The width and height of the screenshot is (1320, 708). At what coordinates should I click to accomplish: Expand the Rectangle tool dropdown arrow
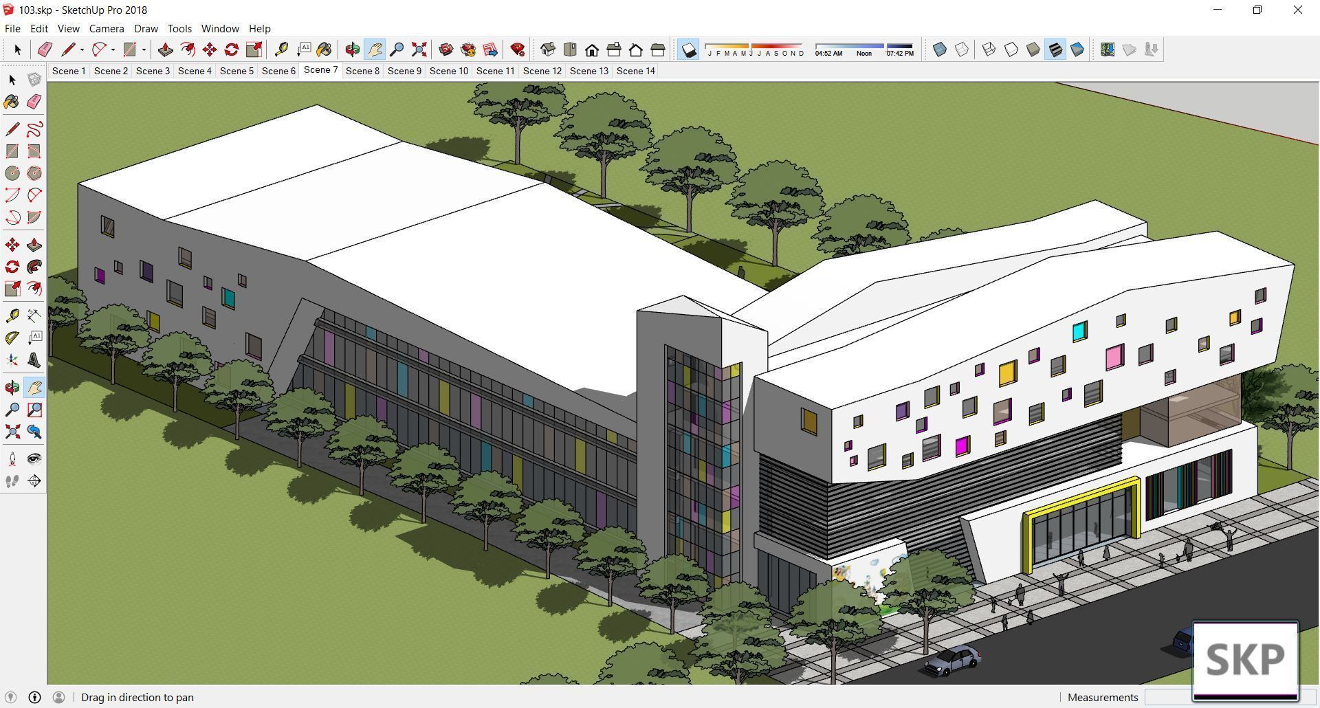pyautogui.click(x=144, y=49)
